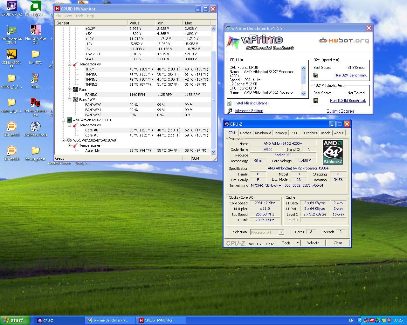The image size is (407, 325).
Task: Open the Tools dropdown arrow in CPU-Z
Action: point(298,243)
